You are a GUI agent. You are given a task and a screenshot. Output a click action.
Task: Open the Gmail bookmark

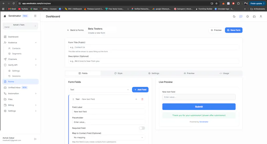[x=12, y=9]
